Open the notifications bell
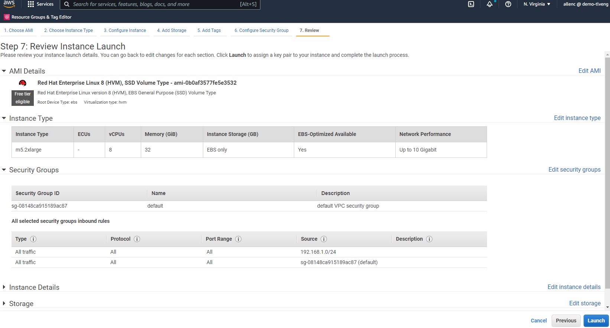The width and height of the screenshot is (610, 328). pos(490,4)
